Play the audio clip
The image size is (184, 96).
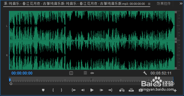coord(92,90)
